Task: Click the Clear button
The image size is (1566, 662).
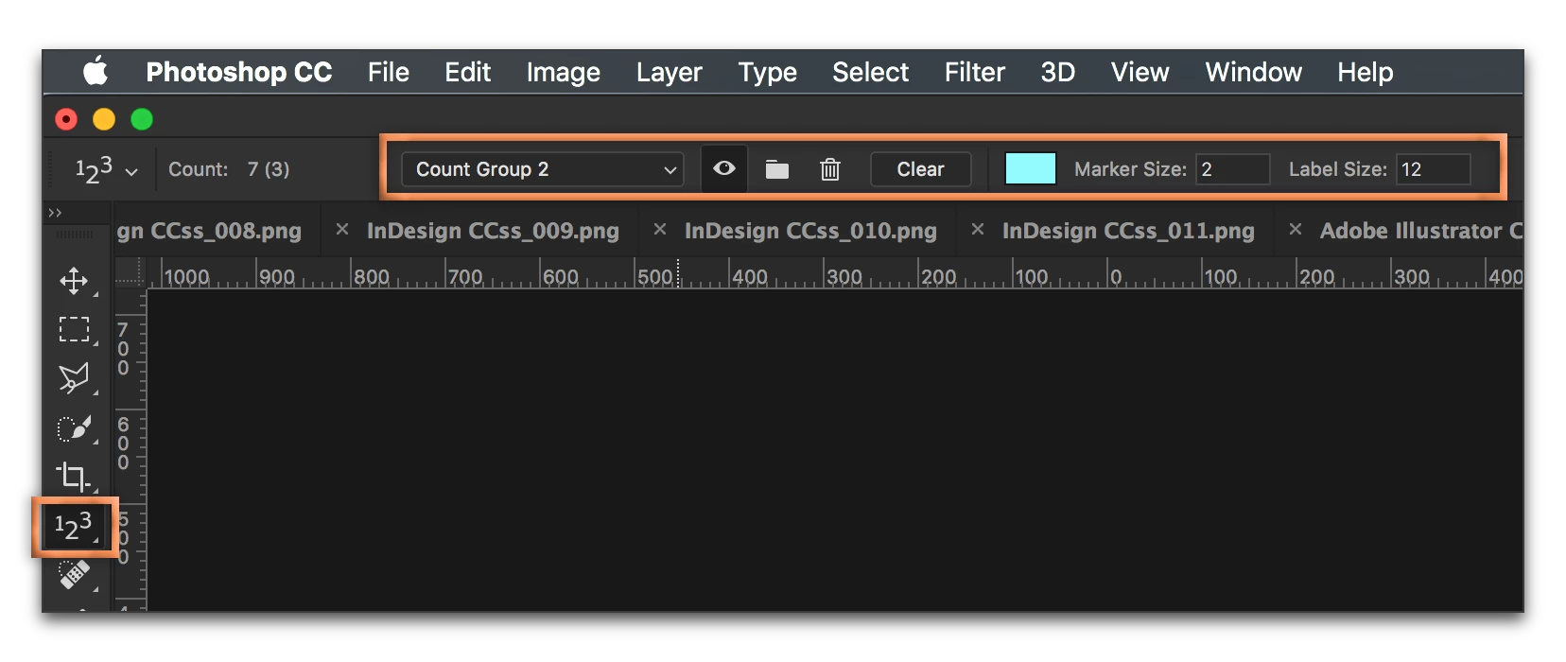Action: pyautogui.click(x=920, y=169)
